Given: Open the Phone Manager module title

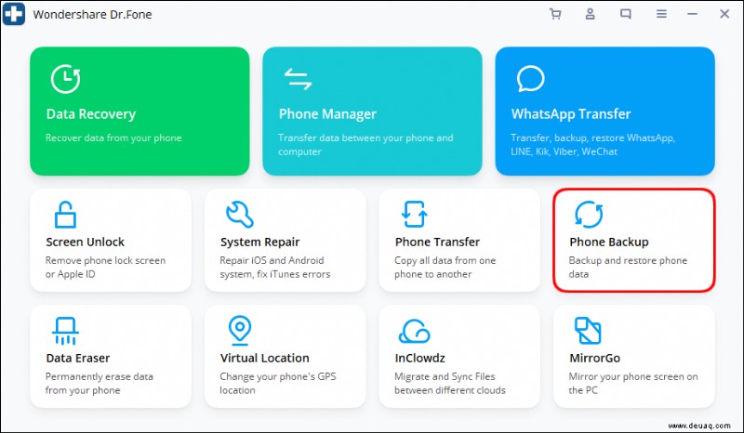Looking at the screenshot, I should [327, 114].
